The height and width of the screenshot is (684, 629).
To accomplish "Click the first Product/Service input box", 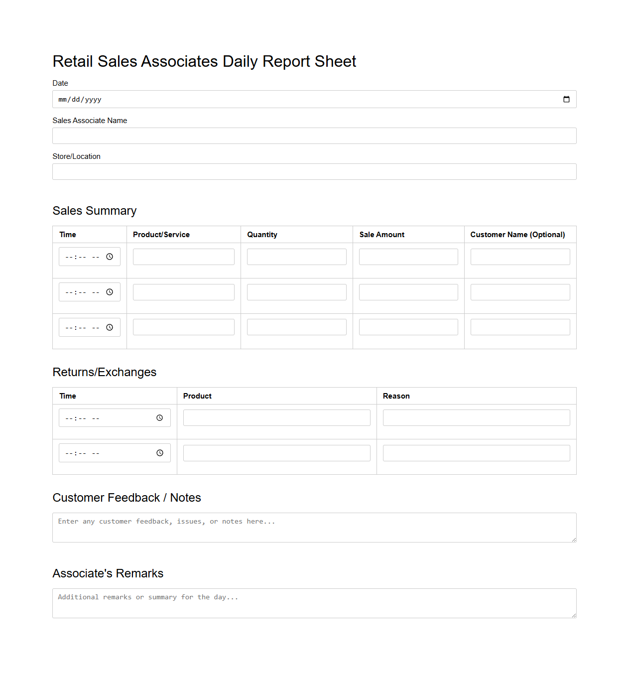I will (x=183, y=257).
